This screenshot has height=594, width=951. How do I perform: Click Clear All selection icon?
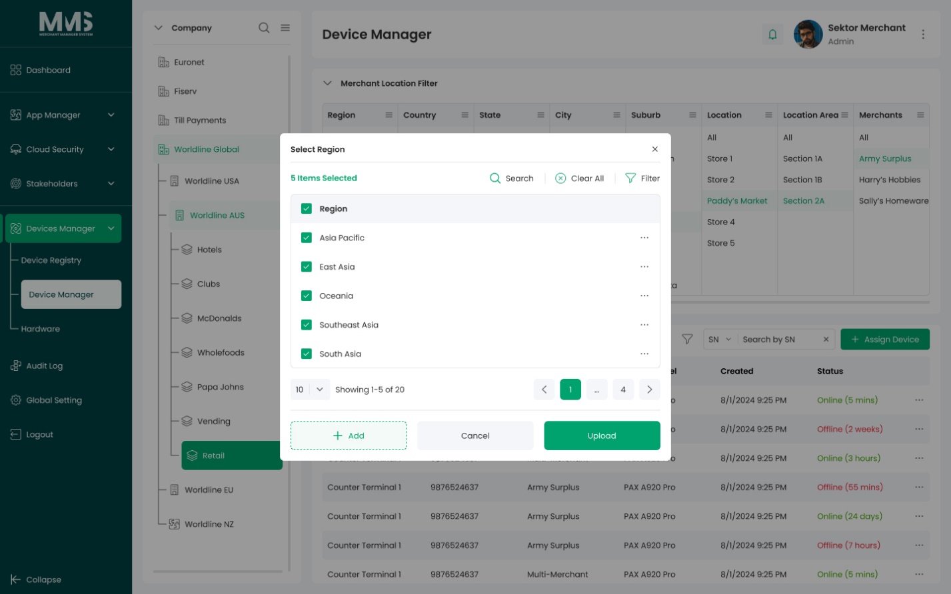(560, 178)
